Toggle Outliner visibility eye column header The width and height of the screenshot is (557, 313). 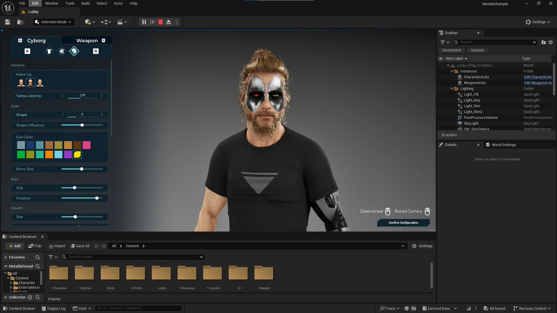pyautogui.click(x=440, y=58)
